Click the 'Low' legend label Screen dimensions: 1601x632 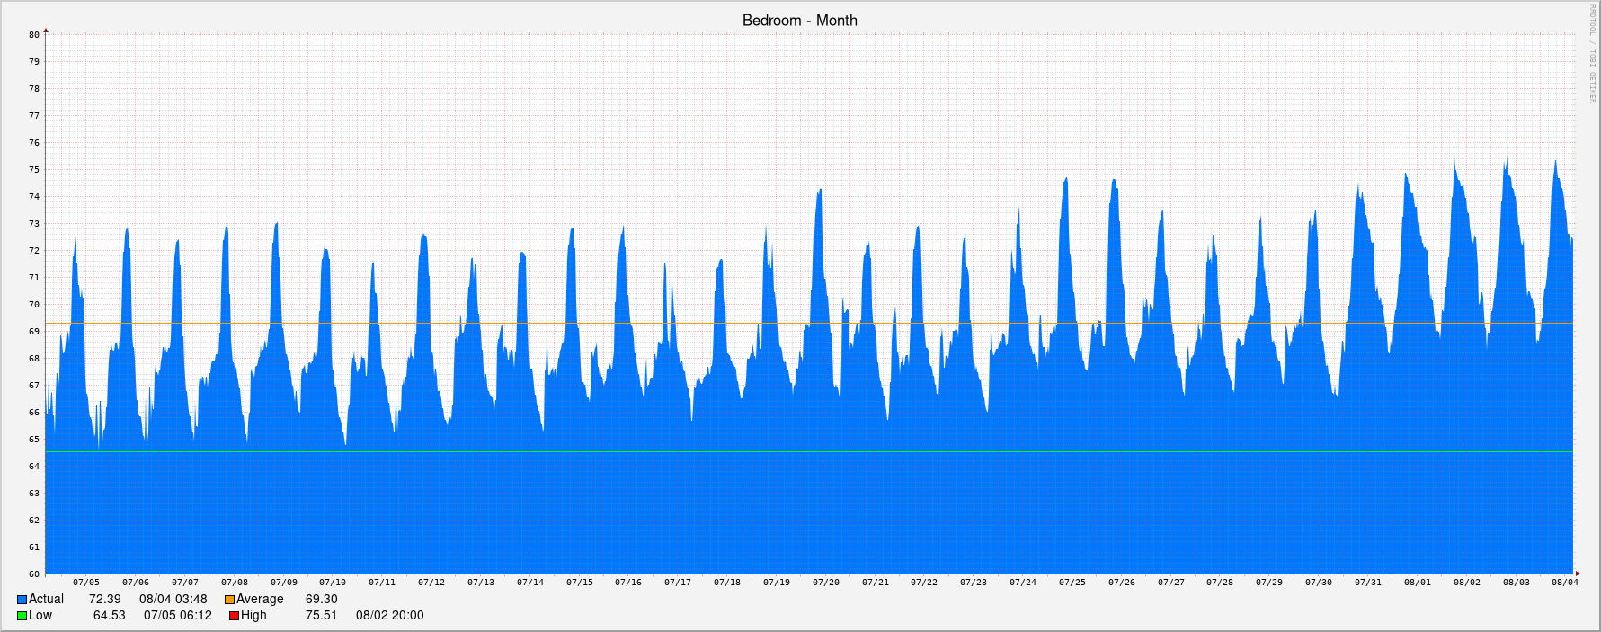(40, 615)
